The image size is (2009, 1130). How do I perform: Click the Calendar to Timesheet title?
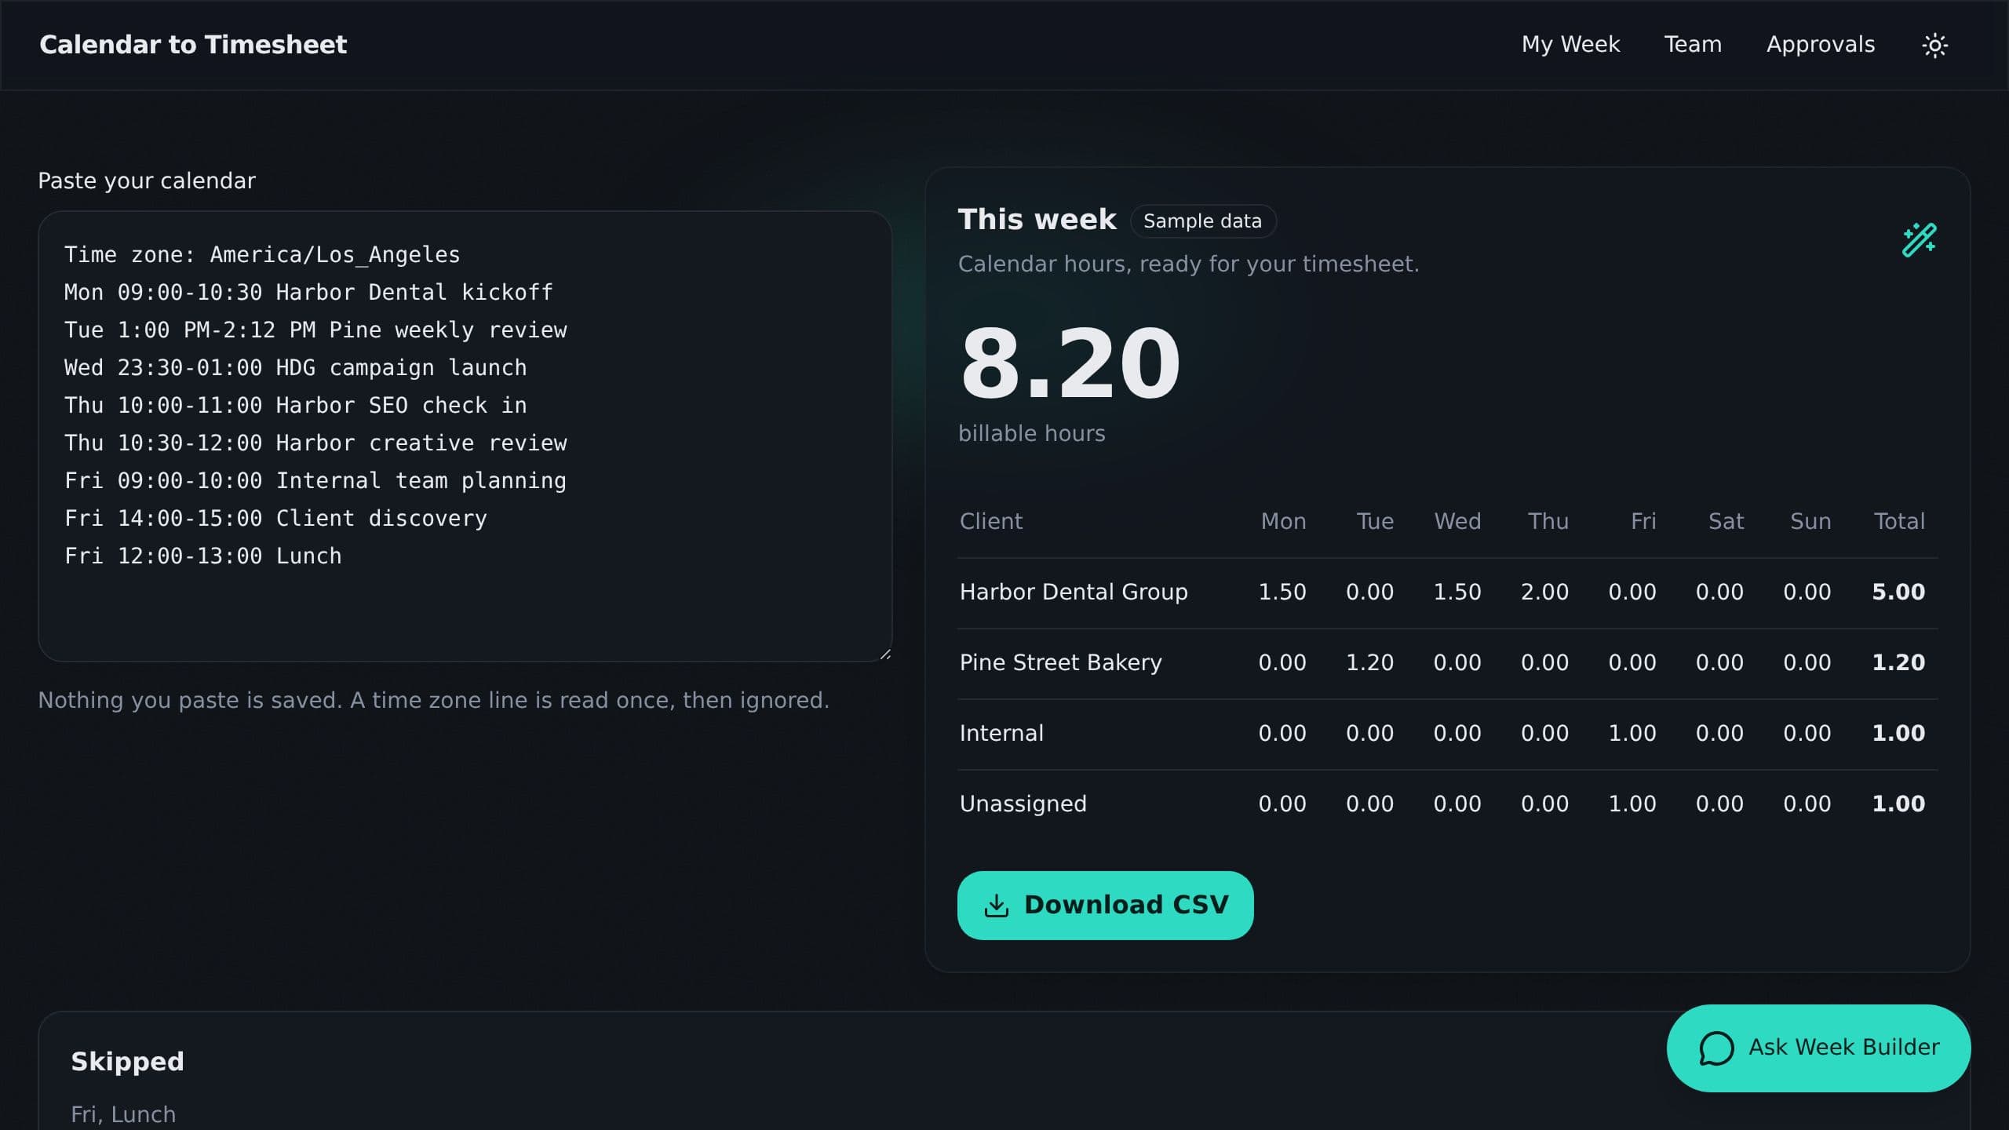pos(193,45)
